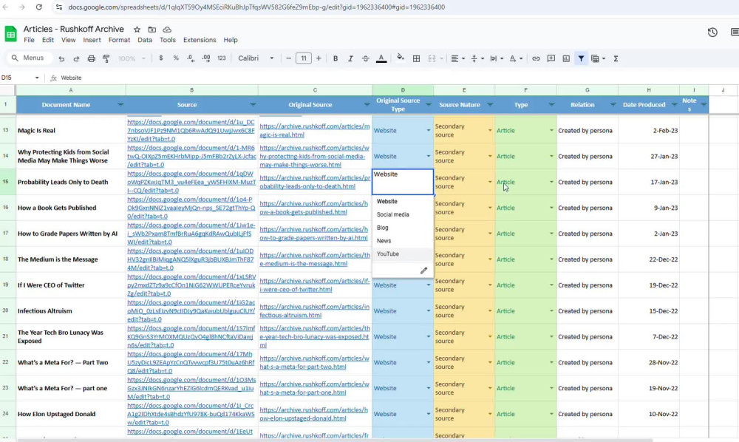View cloud document status icon
Image resolution: width=739 pixels, height=442 pixels.
pos(167,30)
